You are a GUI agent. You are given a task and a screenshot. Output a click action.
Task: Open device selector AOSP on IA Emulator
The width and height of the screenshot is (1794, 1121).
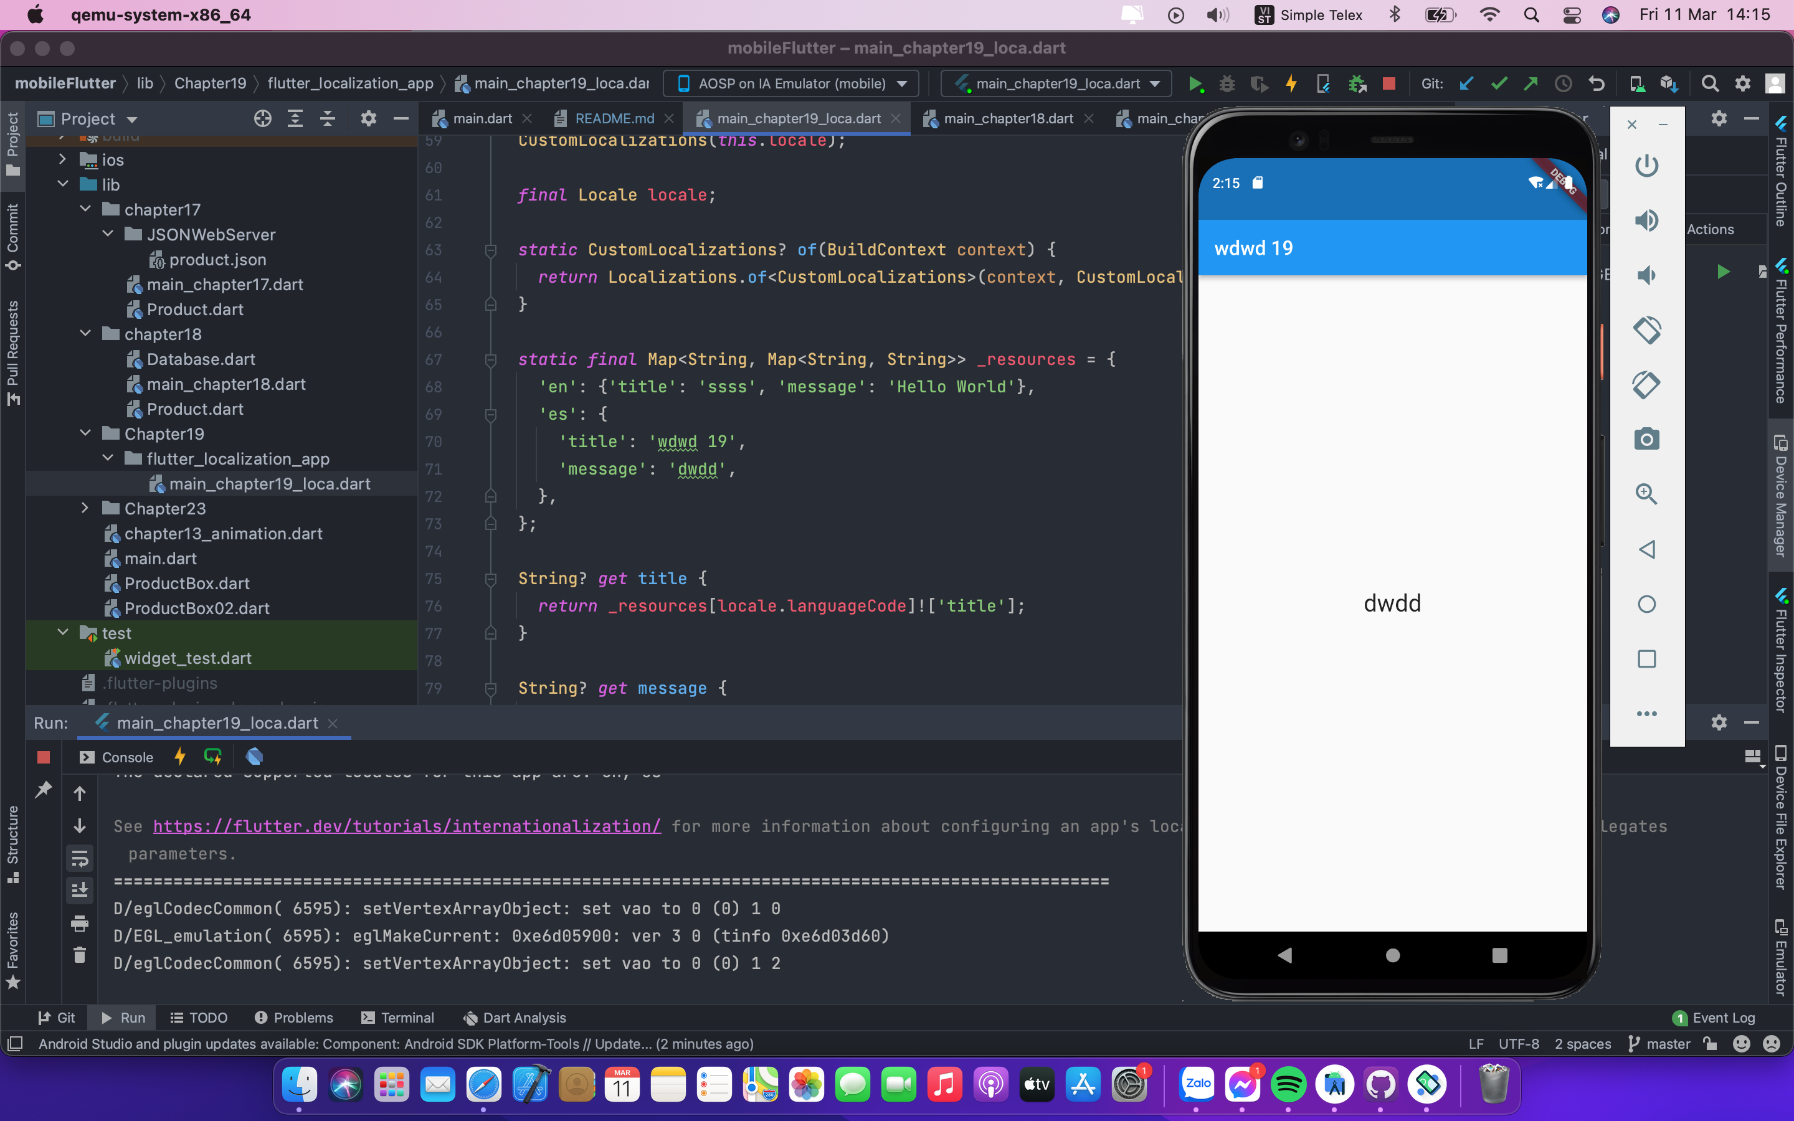(x=792, y=84)
